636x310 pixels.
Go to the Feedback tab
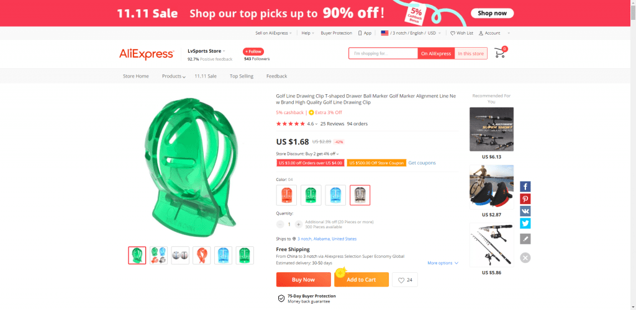(x=277, y=76)
